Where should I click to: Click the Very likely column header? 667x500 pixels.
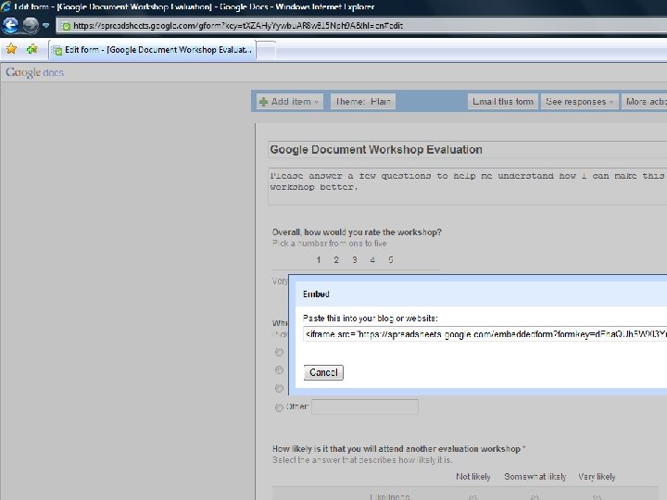click(x=597, y=477)
